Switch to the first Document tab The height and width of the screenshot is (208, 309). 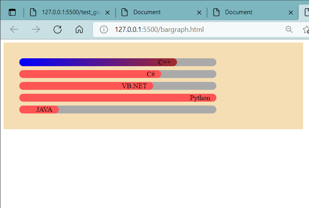click(161, 12)
